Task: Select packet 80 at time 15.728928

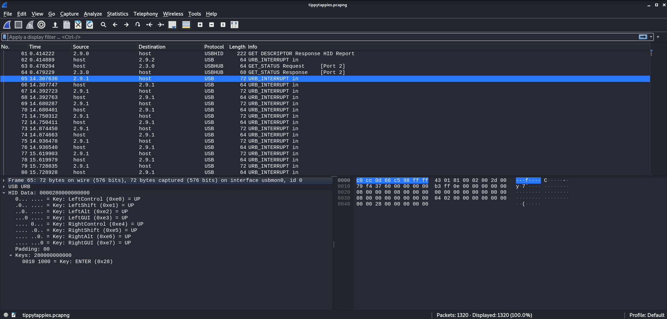Action: [325, 173]
